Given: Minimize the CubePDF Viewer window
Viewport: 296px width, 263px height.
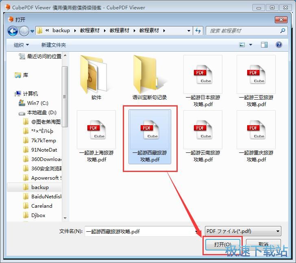Looking at the screenshot, I should [259, 8].
